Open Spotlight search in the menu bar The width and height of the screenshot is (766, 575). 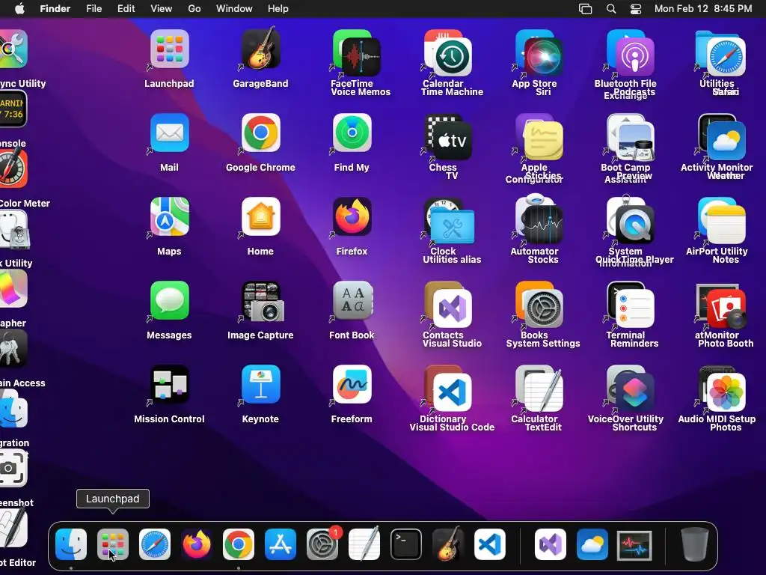(x=611, y=9)
